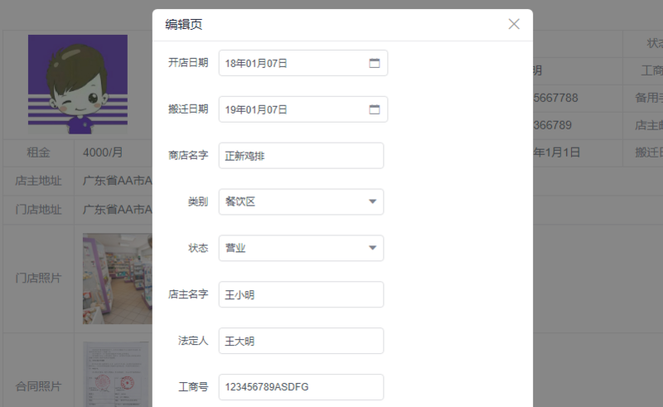Viewport: 663px width, 407px height.
Task: Select the 餐饮区 category combo box
Action: pyautogui.click(x=290, y=201)
